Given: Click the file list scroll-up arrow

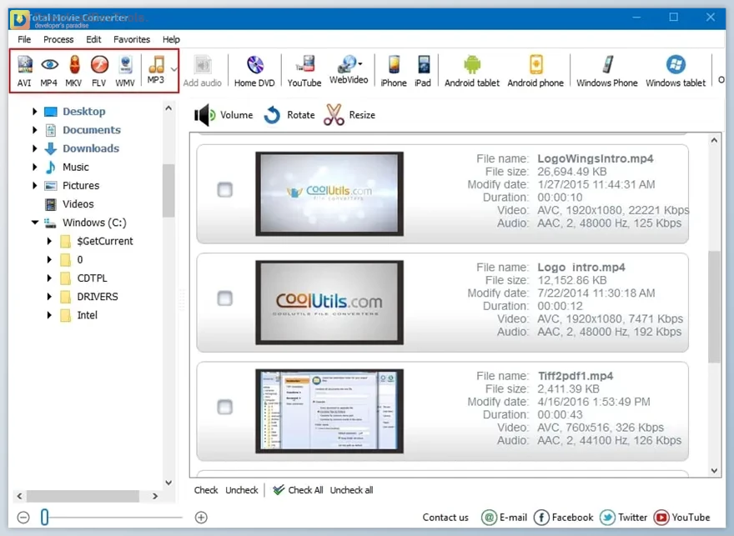Looking at the screenshot, I should click(x=714, y=140).
